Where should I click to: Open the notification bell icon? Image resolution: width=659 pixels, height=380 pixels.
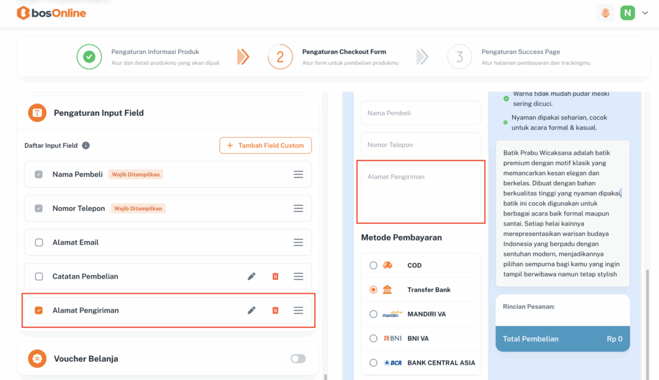point(605,13)
